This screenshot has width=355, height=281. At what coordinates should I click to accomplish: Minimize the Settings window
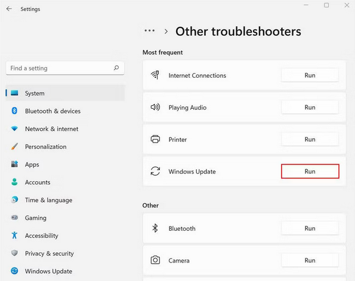[306, 5]
